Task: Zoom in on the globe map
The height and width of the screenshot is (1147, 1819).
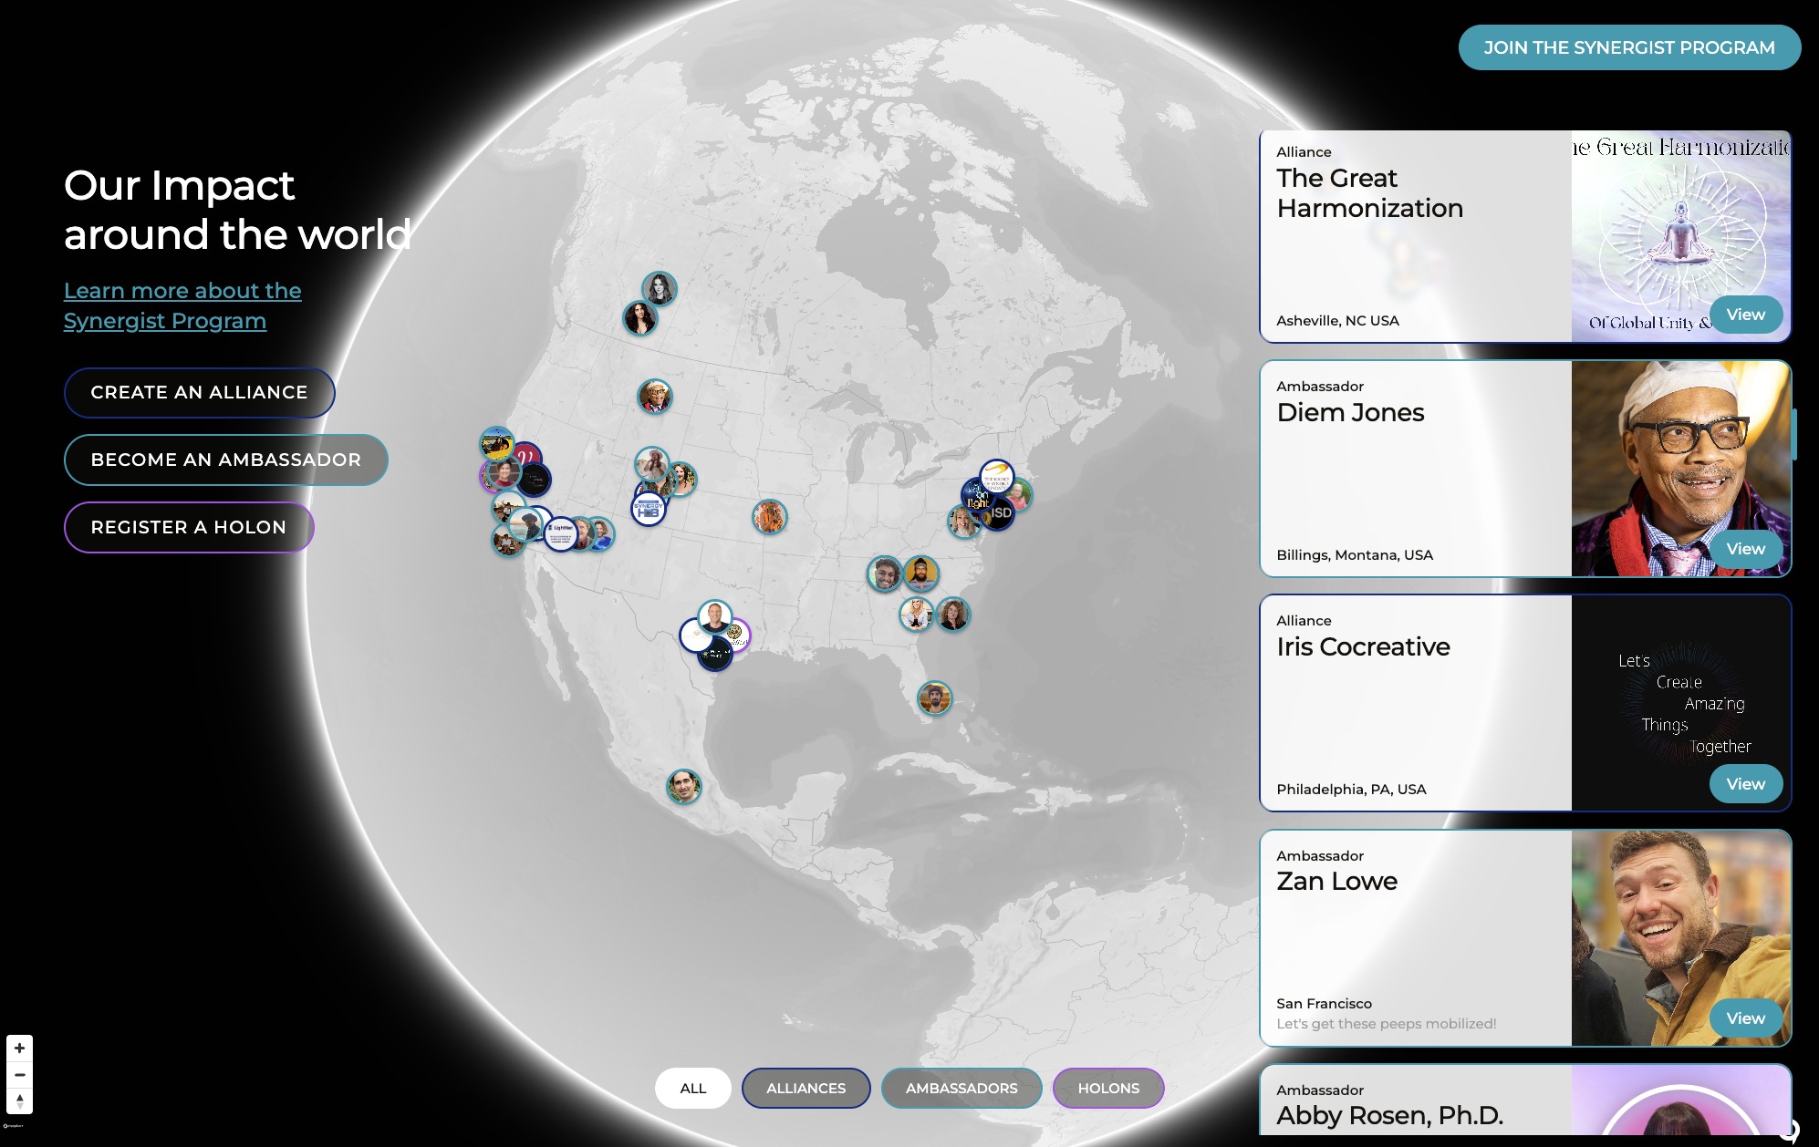Action: [x=19, y=1049]
